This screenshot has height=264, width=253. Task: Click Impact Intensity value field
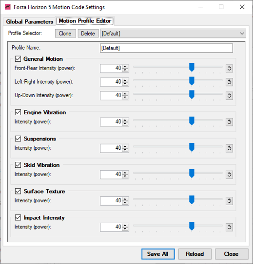click(x=111, y=227)
